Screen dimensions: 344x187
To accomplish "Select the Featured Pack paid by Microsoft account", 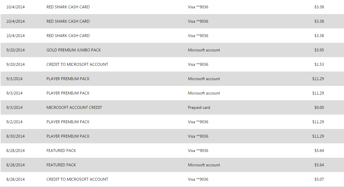I will coord(172,165).
